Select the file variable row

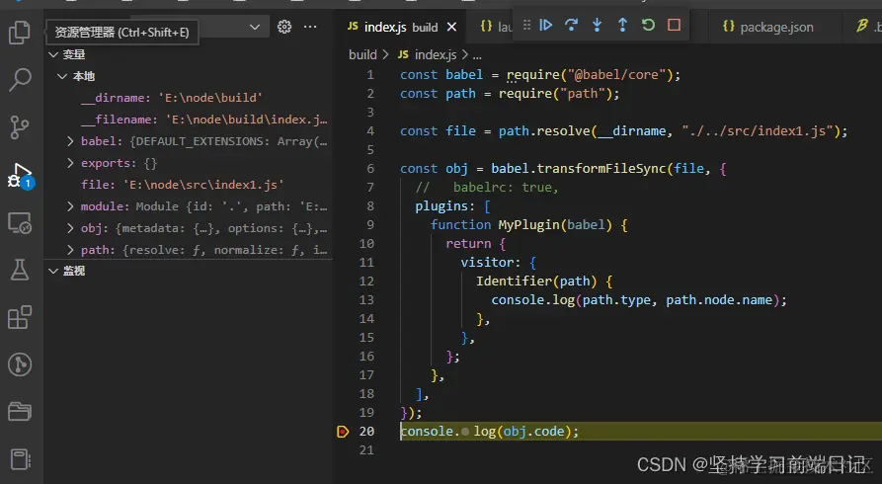pyautogui.click(x=189, y=185)
